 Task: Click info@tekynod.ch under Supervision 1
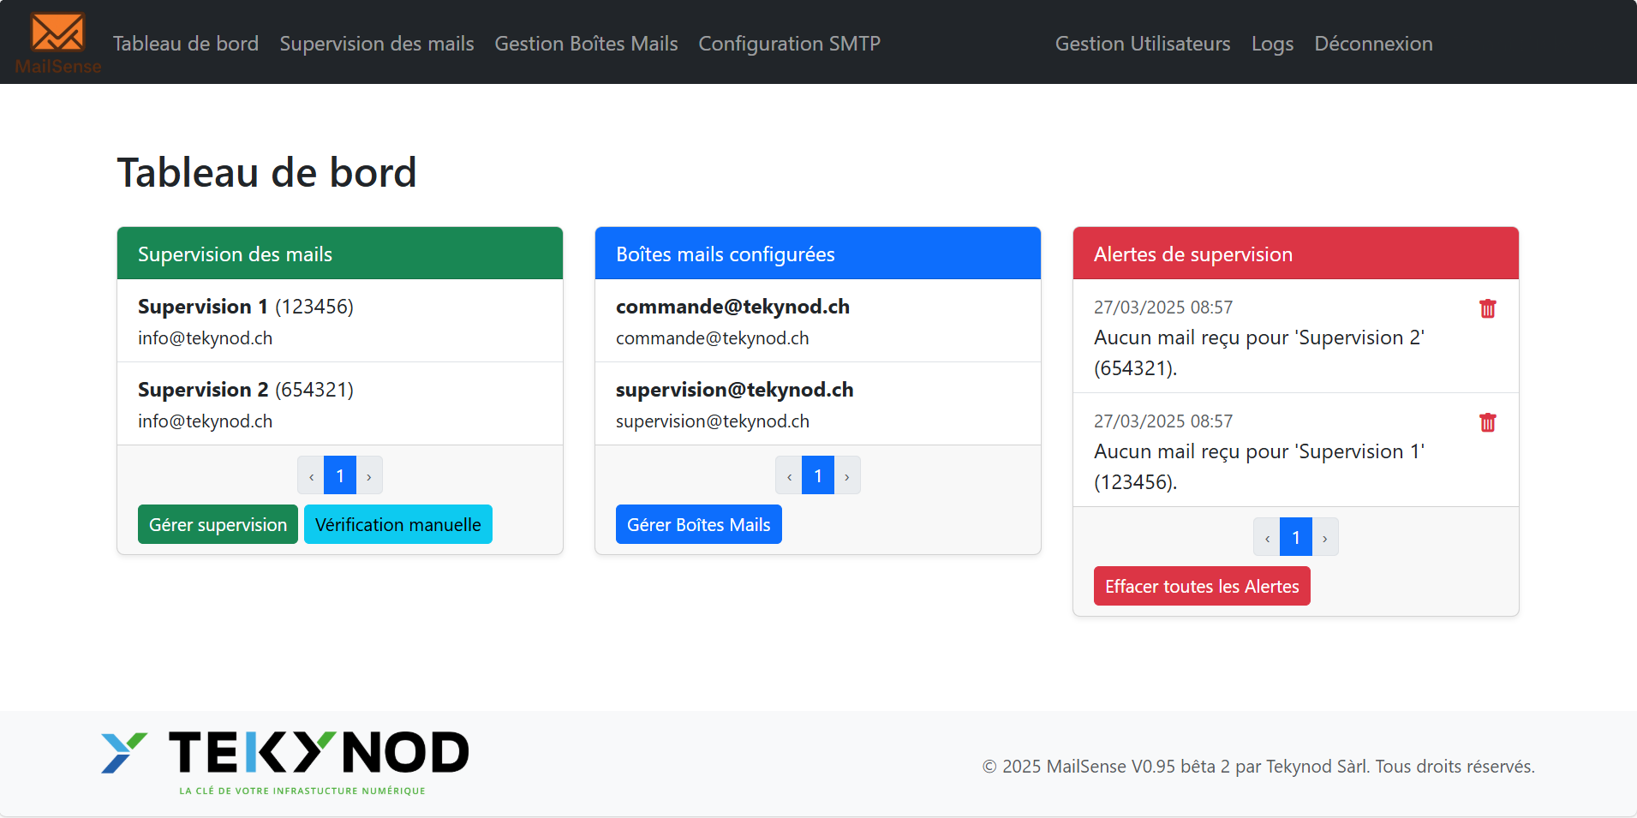[x=206, y=338]
